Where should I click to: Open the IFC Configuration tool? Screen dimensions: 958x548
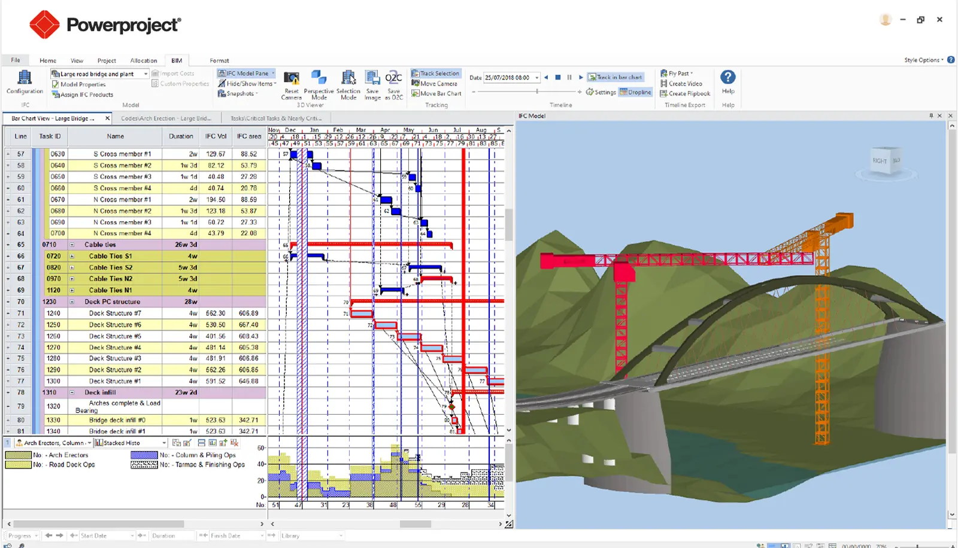[24, 81]
